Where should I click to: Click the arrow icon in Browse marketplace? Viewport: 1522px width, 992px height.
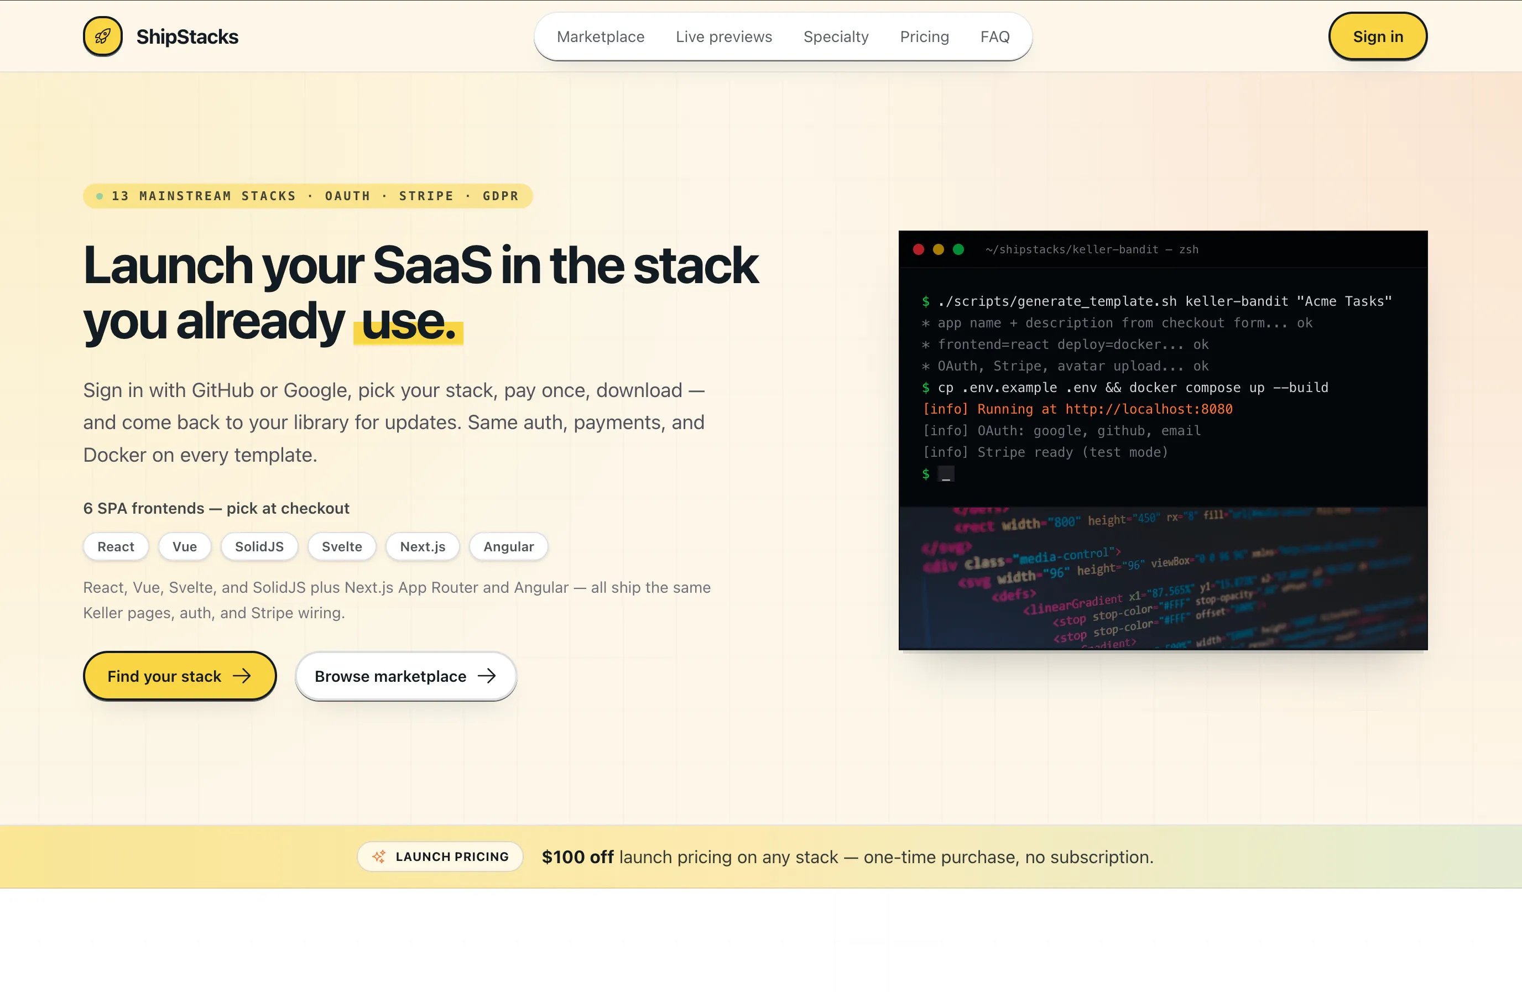pos(487,676)
